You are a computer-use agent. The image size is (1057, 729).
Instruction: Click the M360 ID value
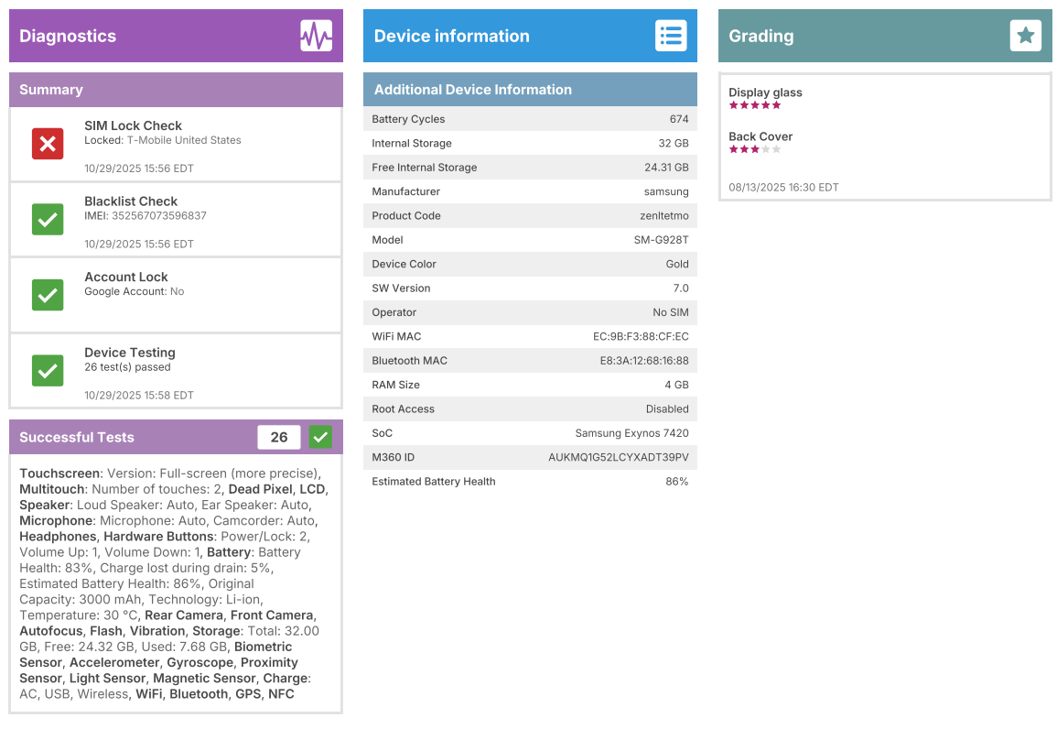tap(618, 457)
